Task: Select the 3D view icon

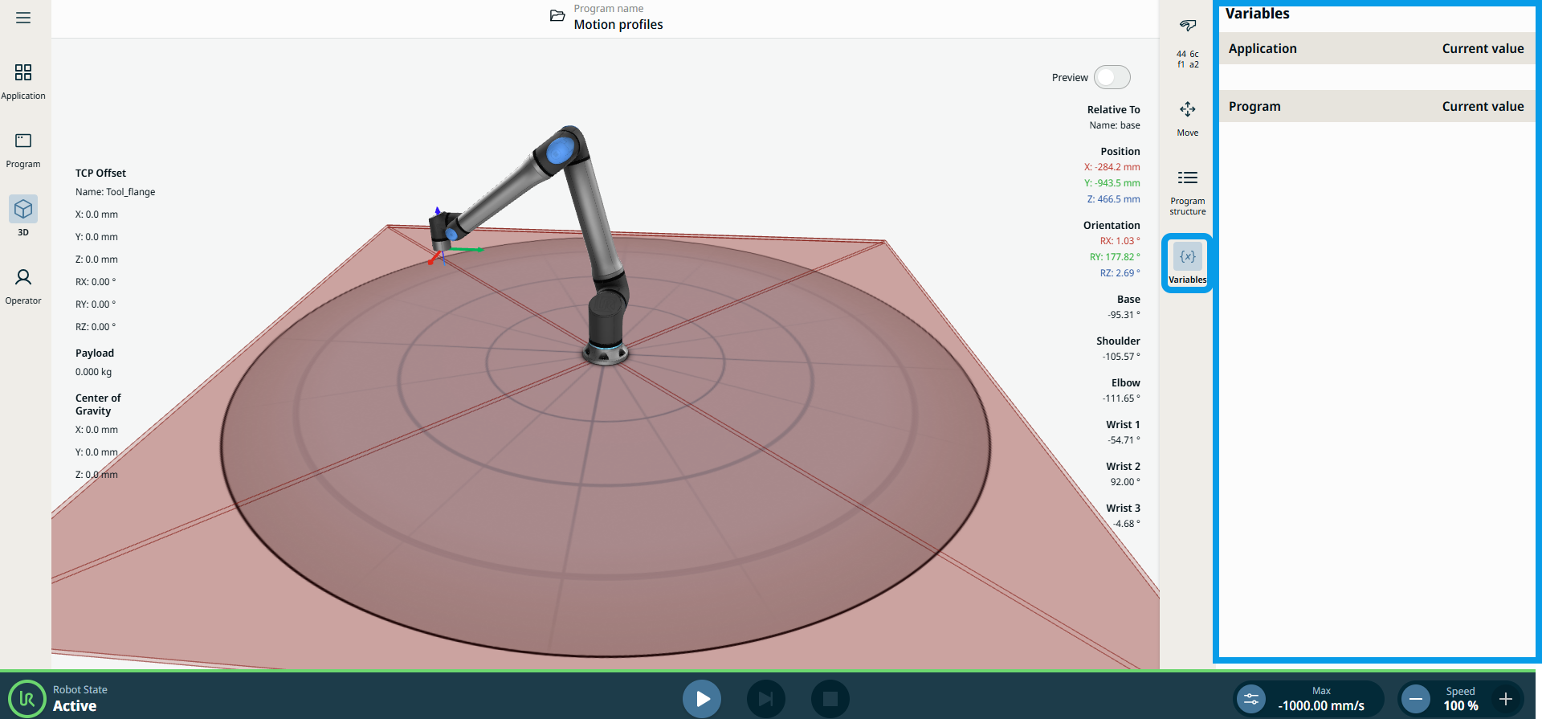Action: click(x=23, y=210)
